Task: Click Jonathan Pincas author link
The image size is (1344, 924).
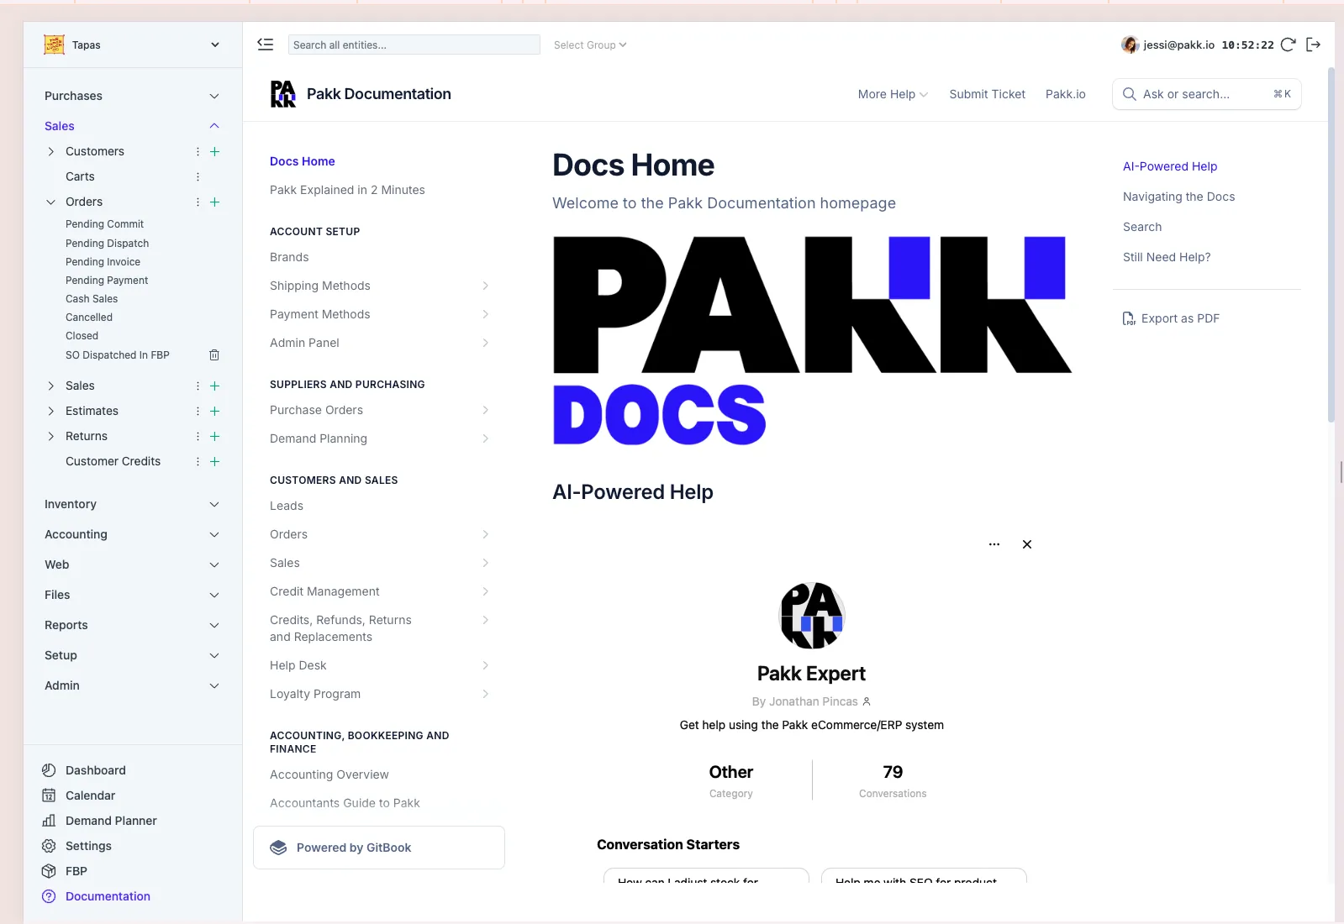Action: click(811, 701)
